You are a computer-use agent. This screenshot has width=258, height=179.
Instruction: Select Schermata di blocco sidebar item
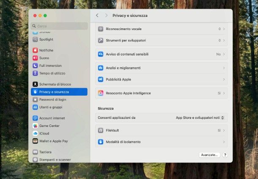coord(59,84)
